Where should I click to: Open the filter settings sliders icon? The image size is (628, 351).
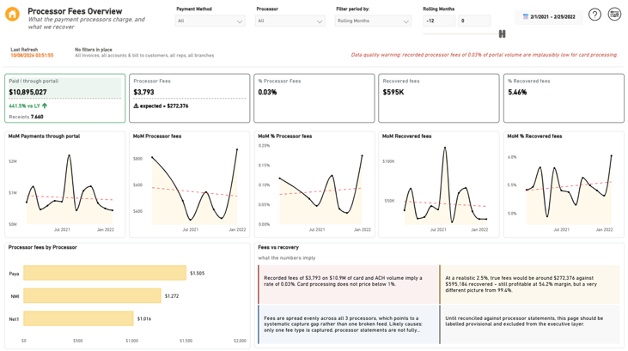click(x=614, y=15)
